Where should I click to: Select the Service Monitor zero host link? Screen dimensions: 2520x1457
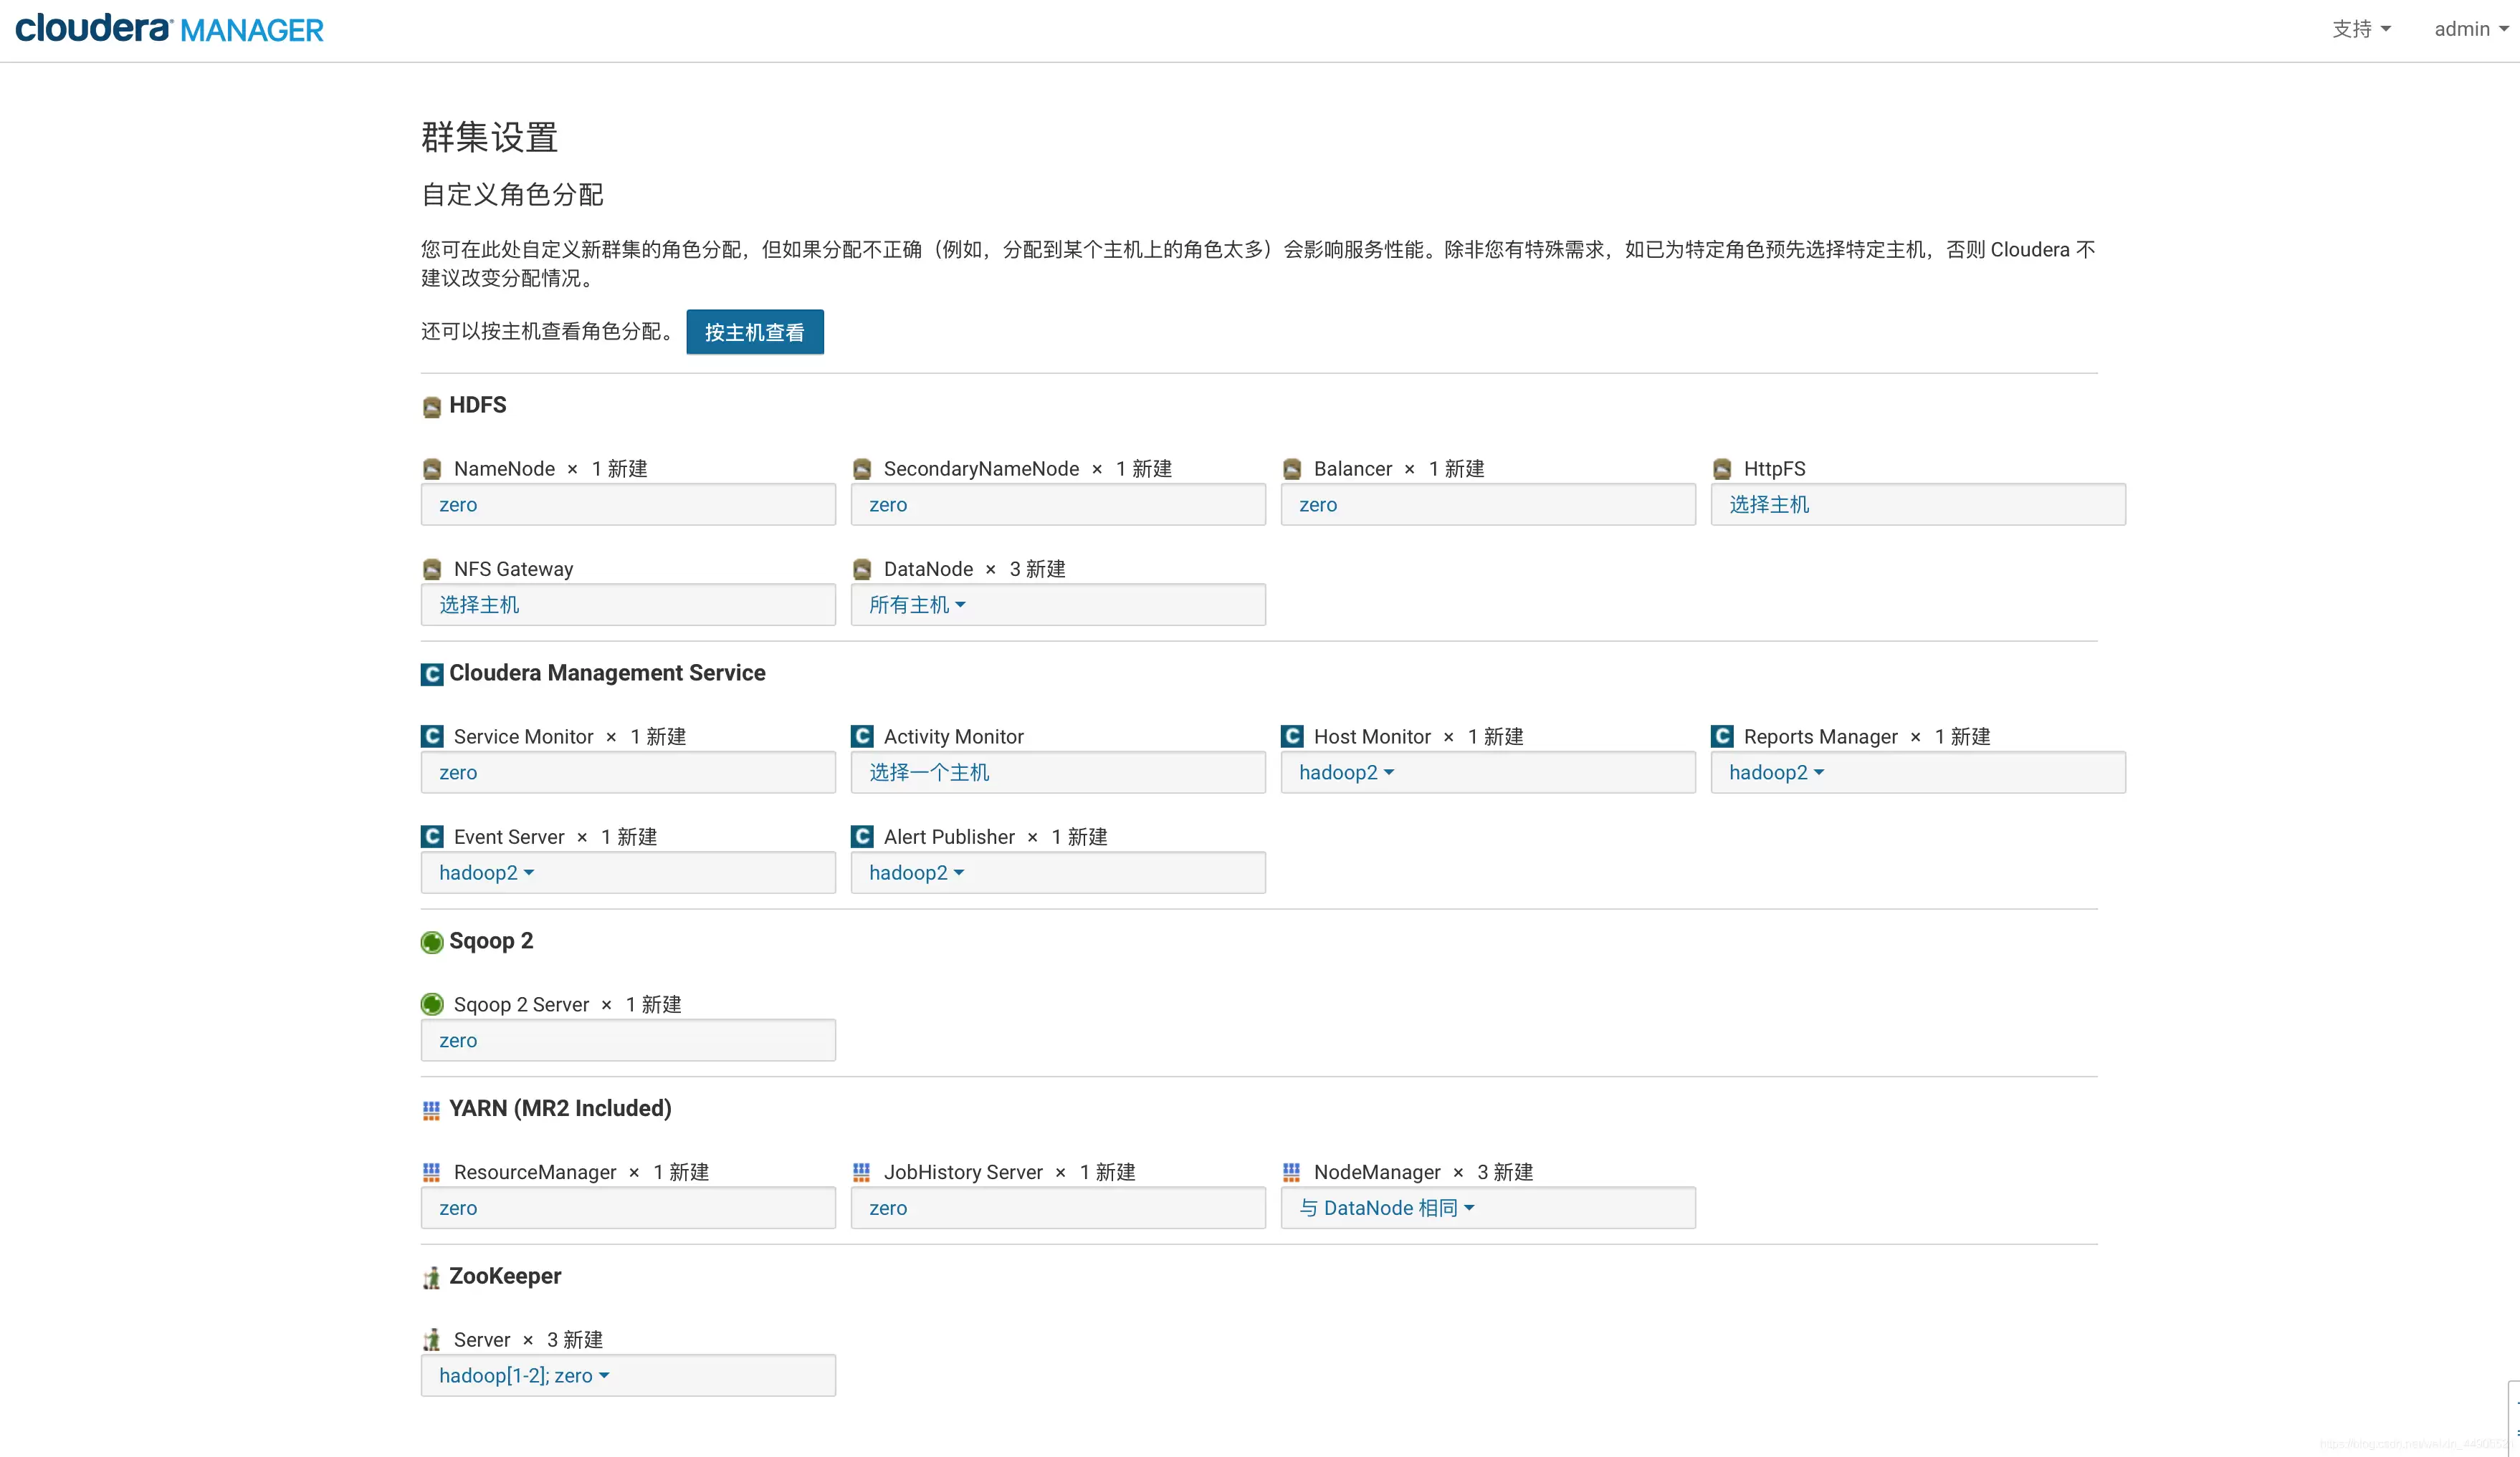(458, 774)
